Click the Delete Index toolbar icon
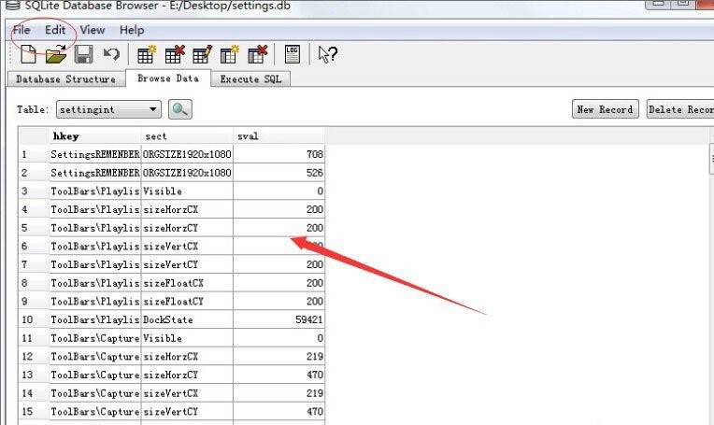Image resolution: width=714 pixels, height=425 pixels. (x=258, y=55)
